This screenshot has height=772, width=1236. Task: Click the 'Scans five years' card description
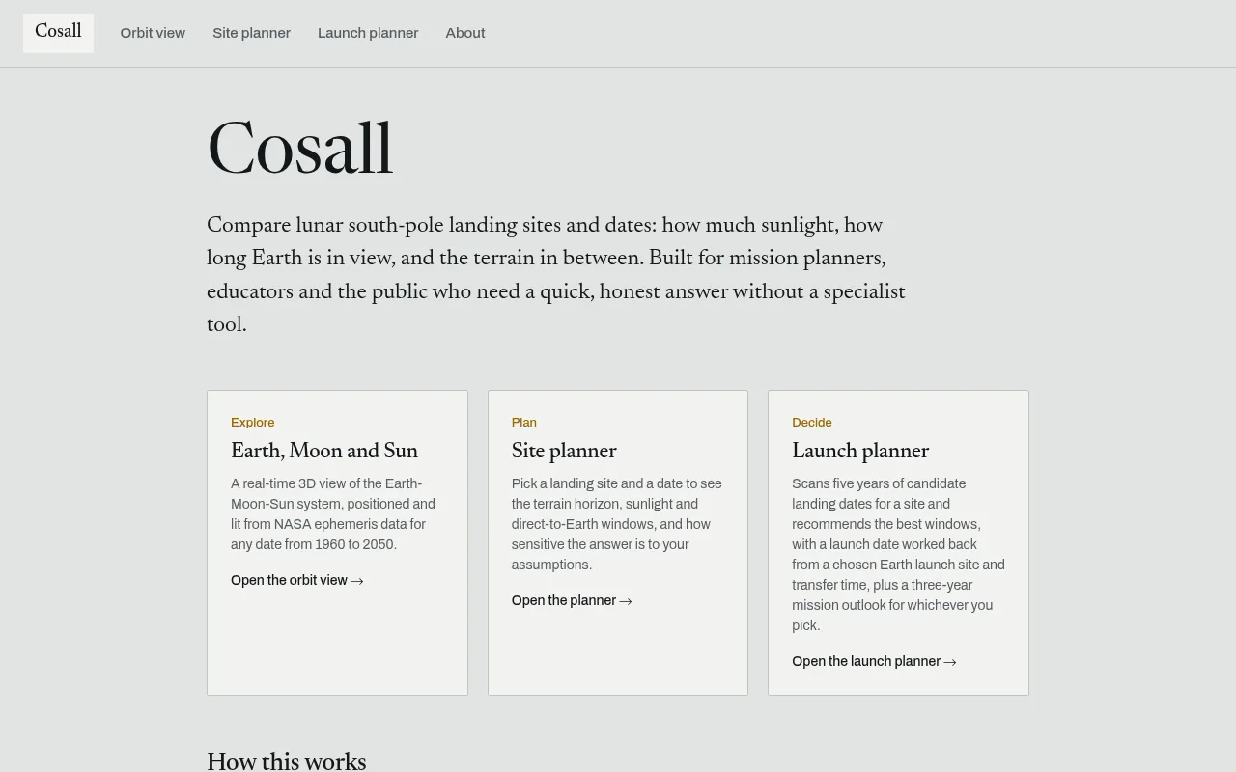pos(898,555)
